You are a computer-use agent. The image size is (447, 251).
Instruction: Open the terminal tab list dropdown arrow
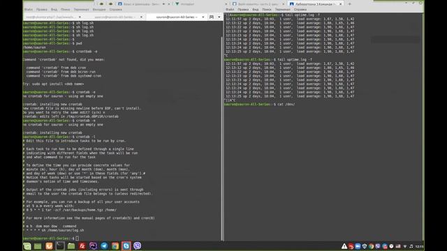point(219,17)
